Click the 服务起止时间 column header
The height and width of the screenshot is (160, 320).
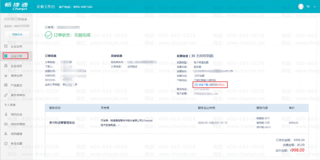coord(206,108)
